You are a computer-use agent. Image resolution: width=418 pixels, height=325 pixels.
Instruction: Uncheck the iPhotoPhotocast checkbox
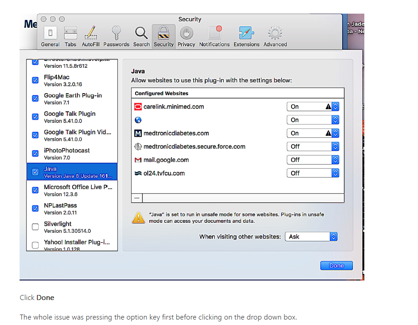(x=35, y=154)
